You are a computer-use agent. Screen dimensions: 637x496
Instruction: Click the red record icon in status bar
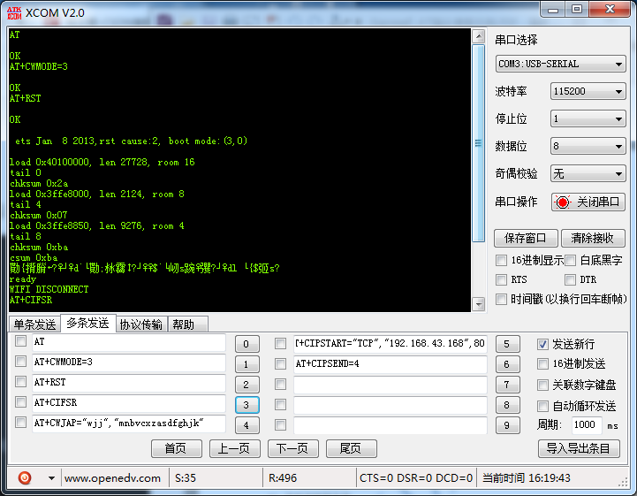[x=25, y=477]
